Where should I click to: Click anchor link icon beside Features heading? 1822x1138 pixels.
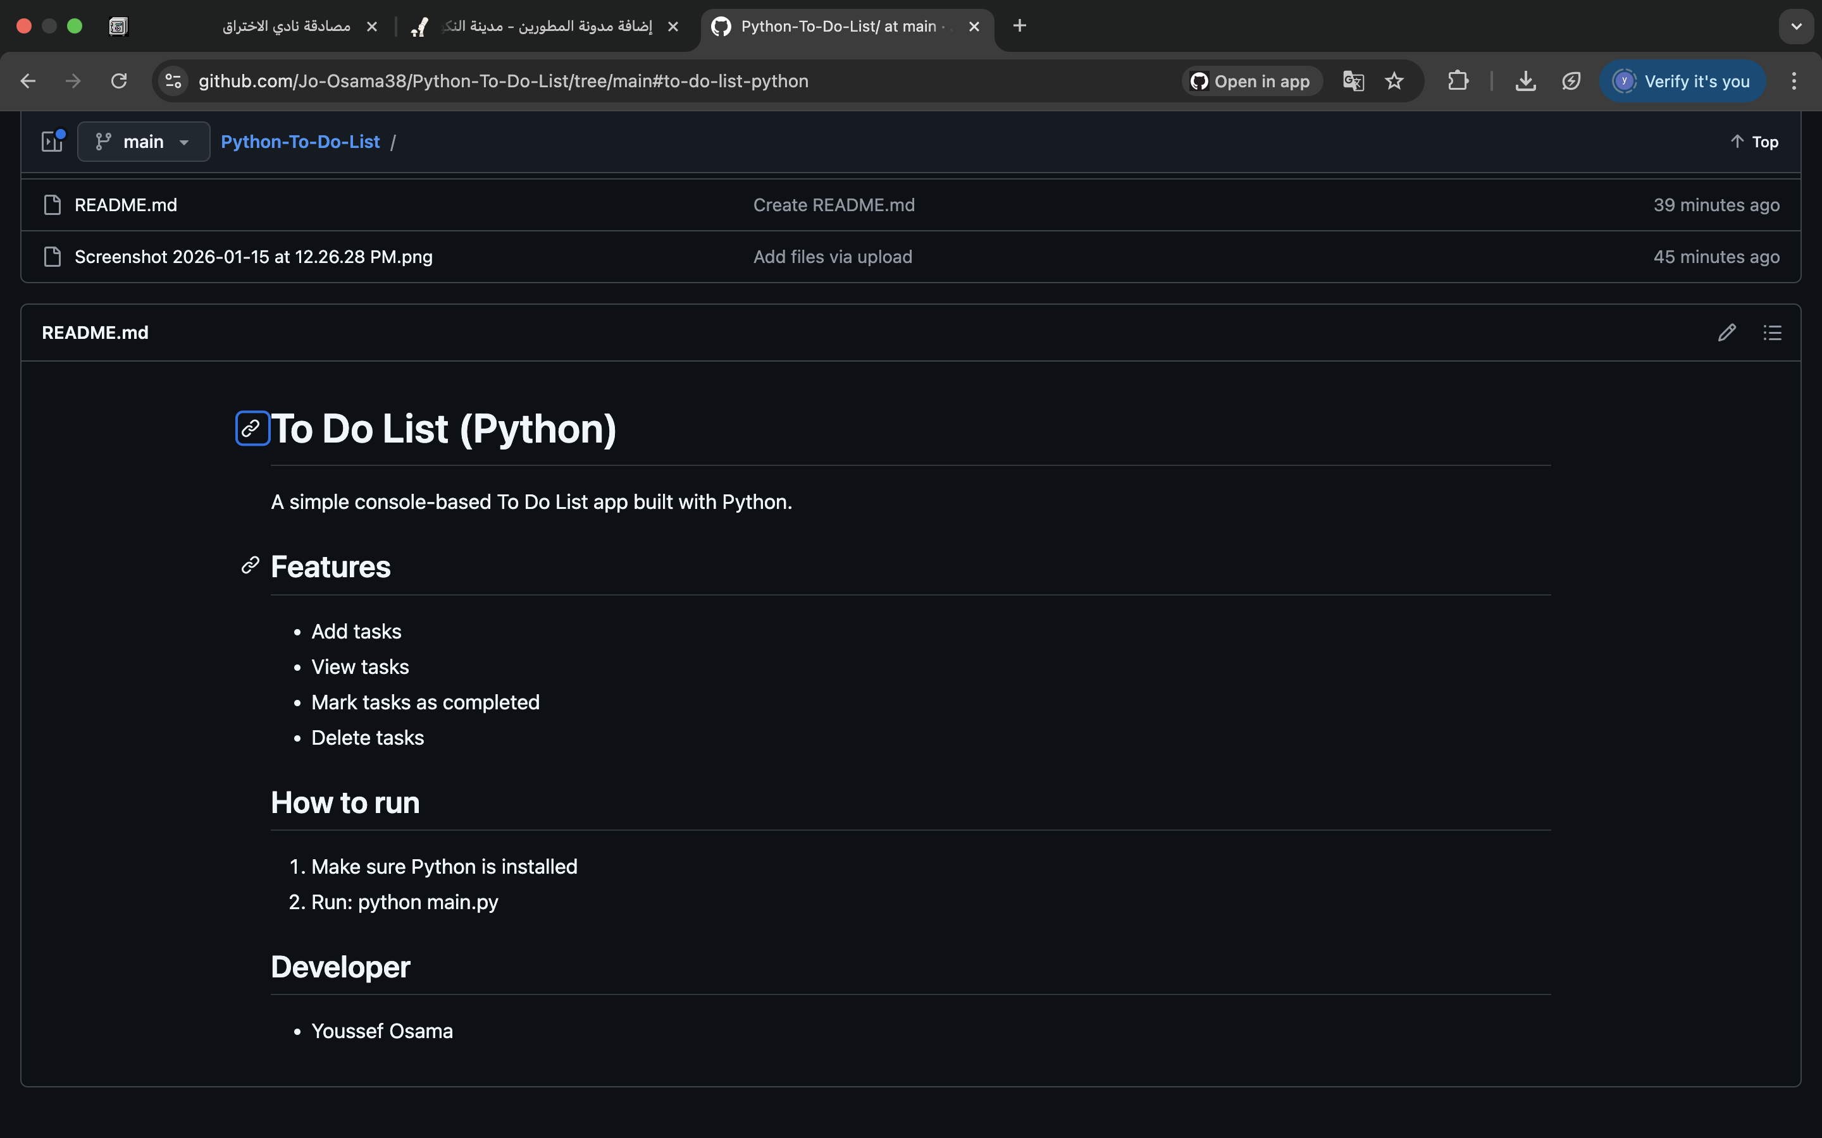(x=250, y=565)
